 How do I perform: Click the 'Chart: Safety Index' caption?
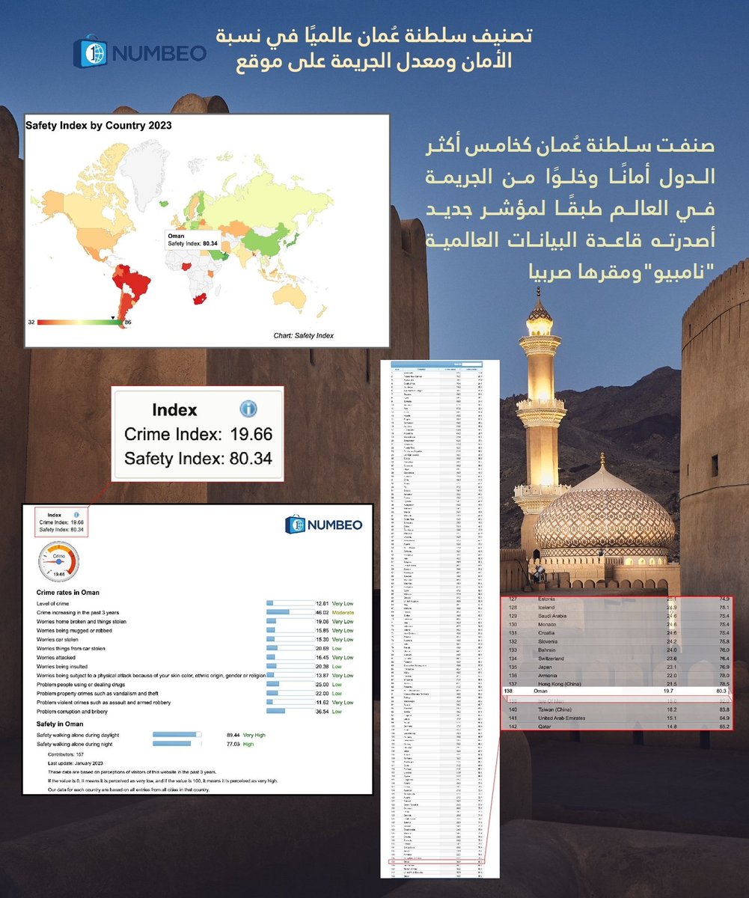coord(304,336)
